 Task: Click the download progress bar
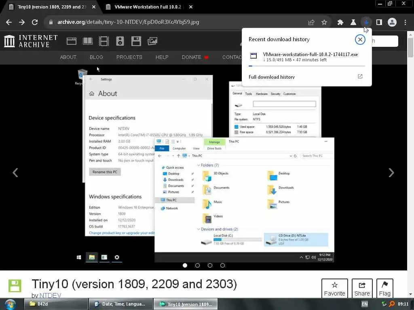307,66
